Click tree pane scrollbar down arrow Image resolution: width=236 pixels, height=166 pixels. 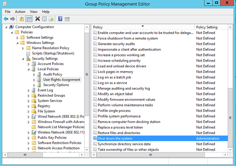click(87, 149)
